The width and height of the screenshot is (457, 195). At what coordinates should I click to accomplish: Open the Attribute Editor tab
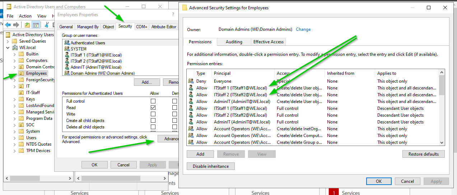click(164, 27)
